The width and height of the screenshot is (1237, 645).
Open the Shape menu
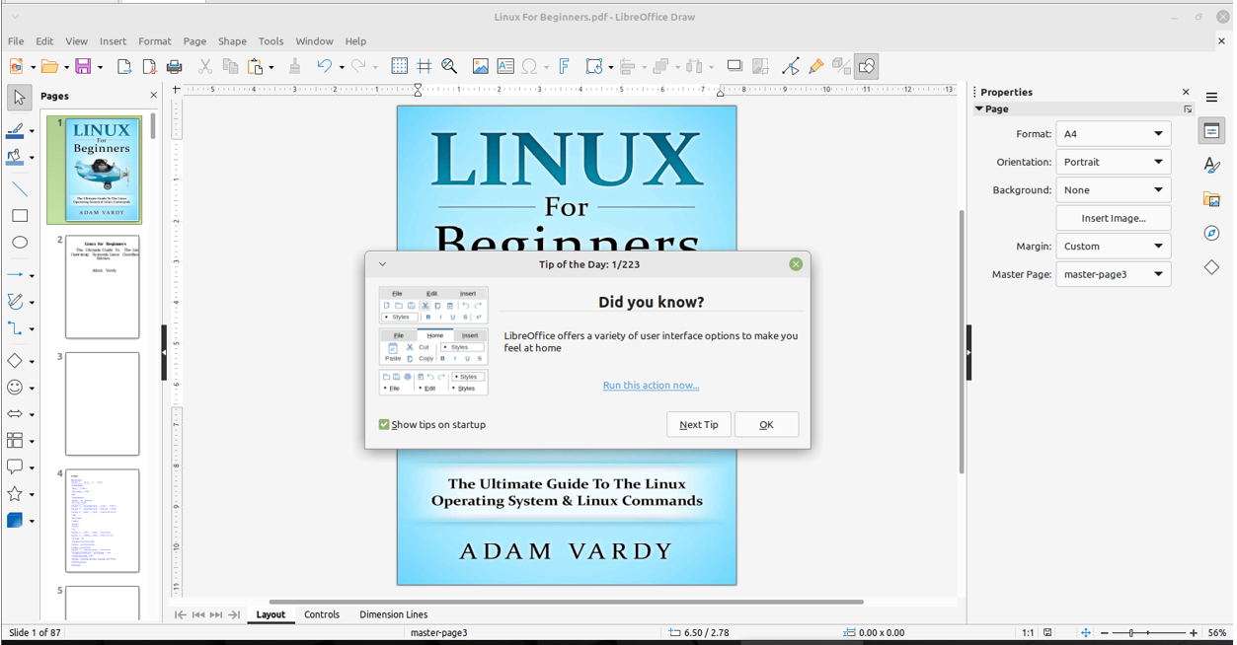(x=232, y=41)
